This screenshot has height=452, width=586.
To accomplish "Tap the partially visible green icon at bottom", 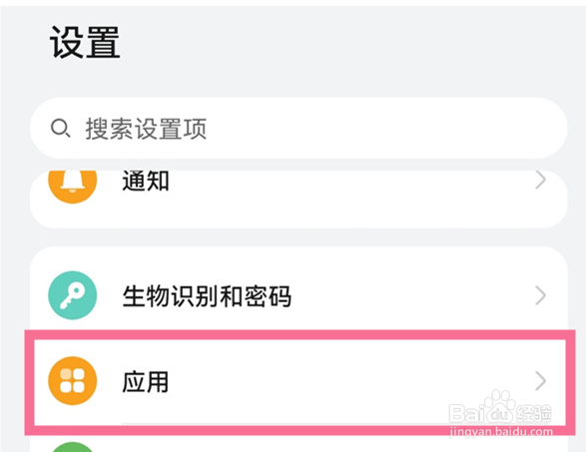I will coord(73,447).
